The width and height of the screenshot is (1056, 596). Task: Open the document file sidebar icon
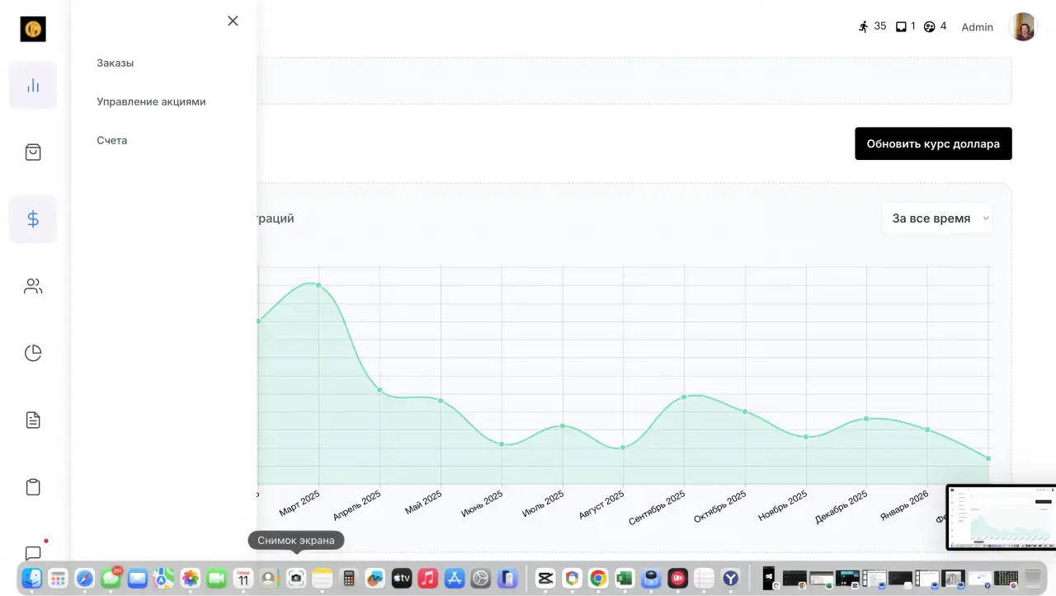click(33, 420)
